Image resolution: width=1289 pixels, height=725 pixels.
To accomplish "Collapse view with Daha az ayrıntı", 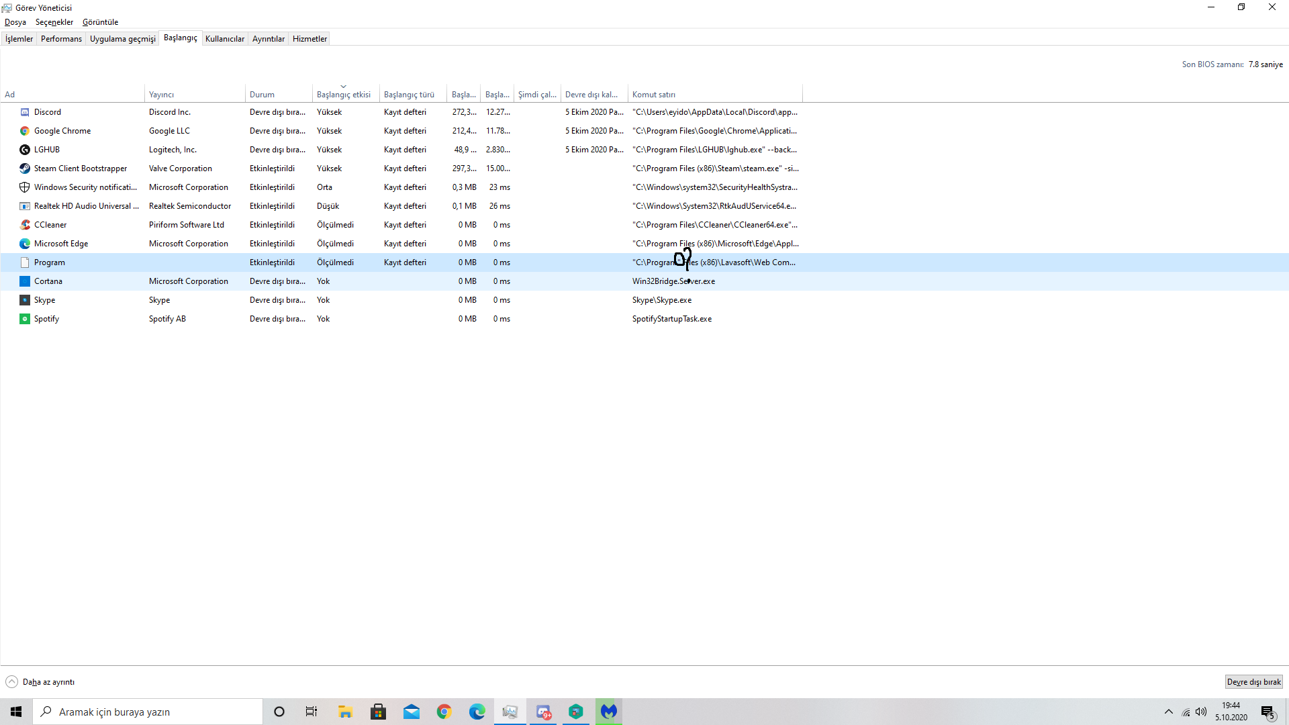I will click(40, 682).
